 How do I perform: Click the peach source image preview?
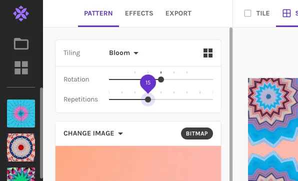pyautogui.click(x=138, y=163)
